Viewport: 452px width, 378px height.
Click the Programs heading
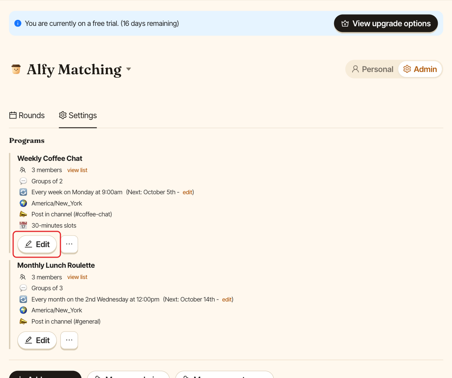coord(27,141)
